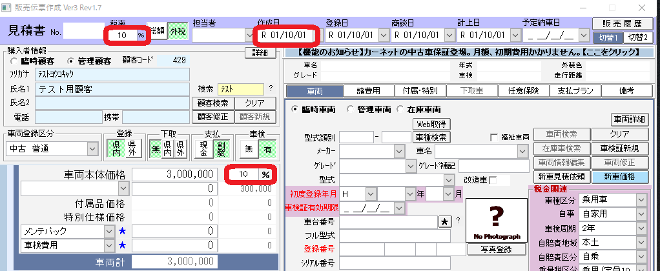660x271 pixels.
Task: Open the 型式 dropdown
Action: (448, 179)
